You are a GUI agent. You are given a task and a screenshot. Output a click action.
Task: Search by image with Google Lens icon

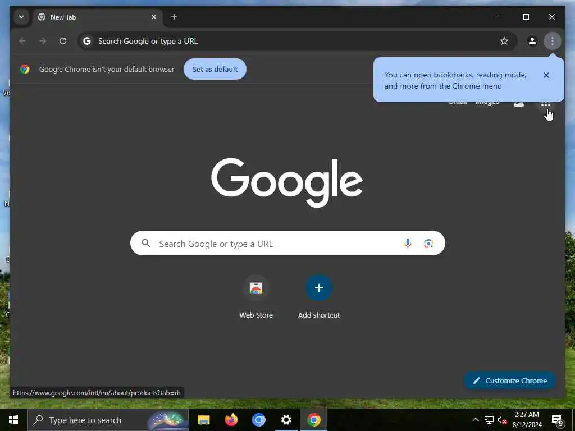click(428, 244)
